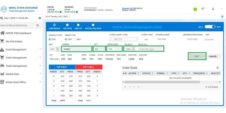226x113 pixels.
Task: Toggle the hamburger menu icon beside the date
Action: pyautogui.click(x=40, y=18)
